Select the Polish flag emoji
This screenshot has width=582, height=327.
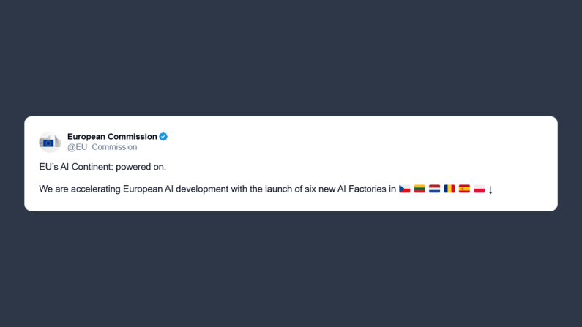[x=480, y=189]
